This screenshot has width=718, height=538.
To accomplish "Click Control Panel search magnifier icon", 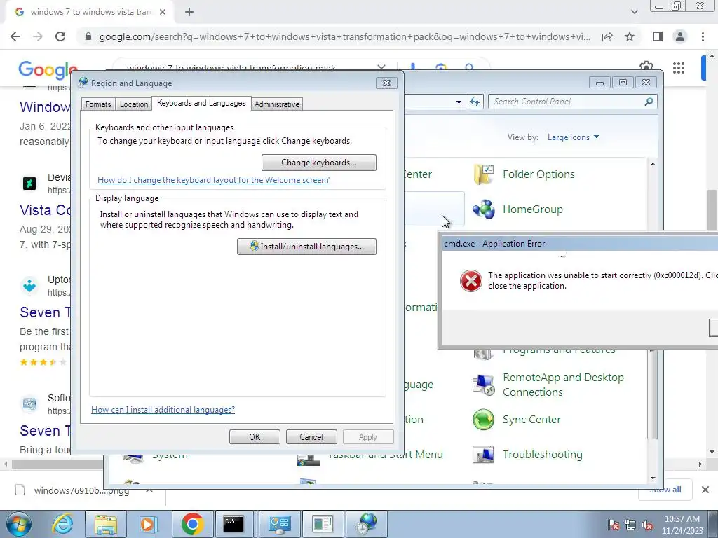I will [649, 102].
